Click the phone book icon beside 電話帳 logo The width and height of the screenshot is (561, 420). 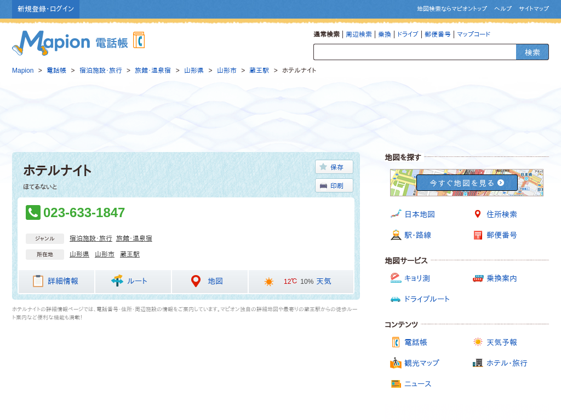[x=139, y=40]
